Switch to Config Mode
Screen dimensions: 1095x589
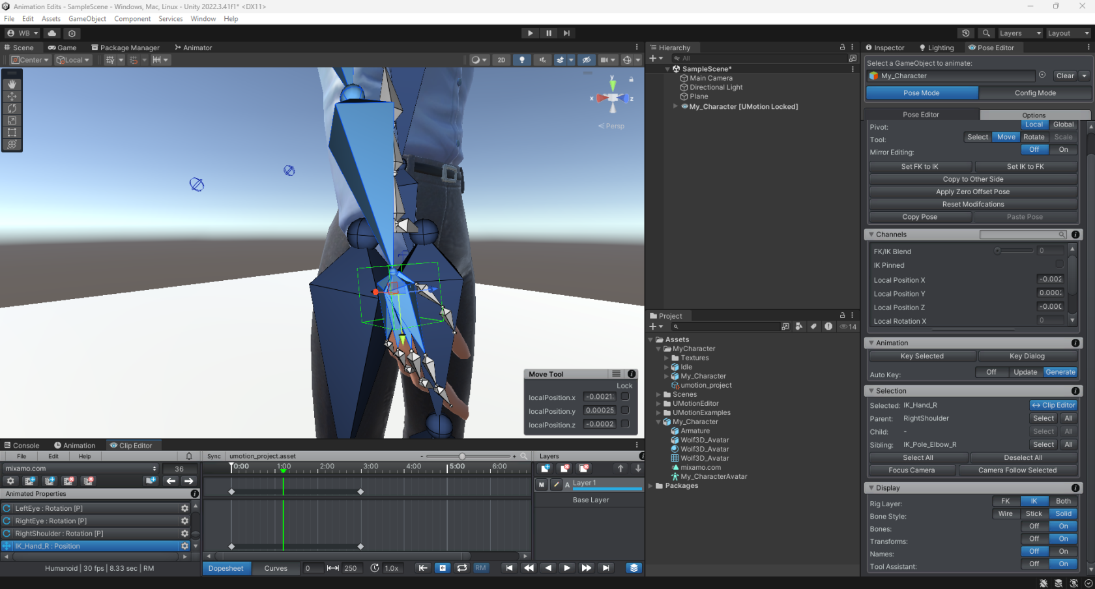[x=1035, y=93]
